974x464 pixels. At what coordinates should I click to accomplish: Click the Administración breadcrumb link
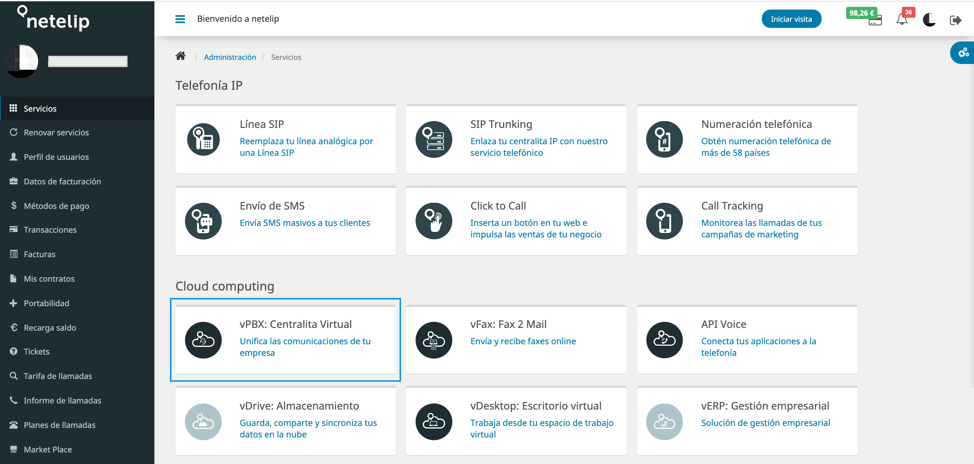point(230,57)
